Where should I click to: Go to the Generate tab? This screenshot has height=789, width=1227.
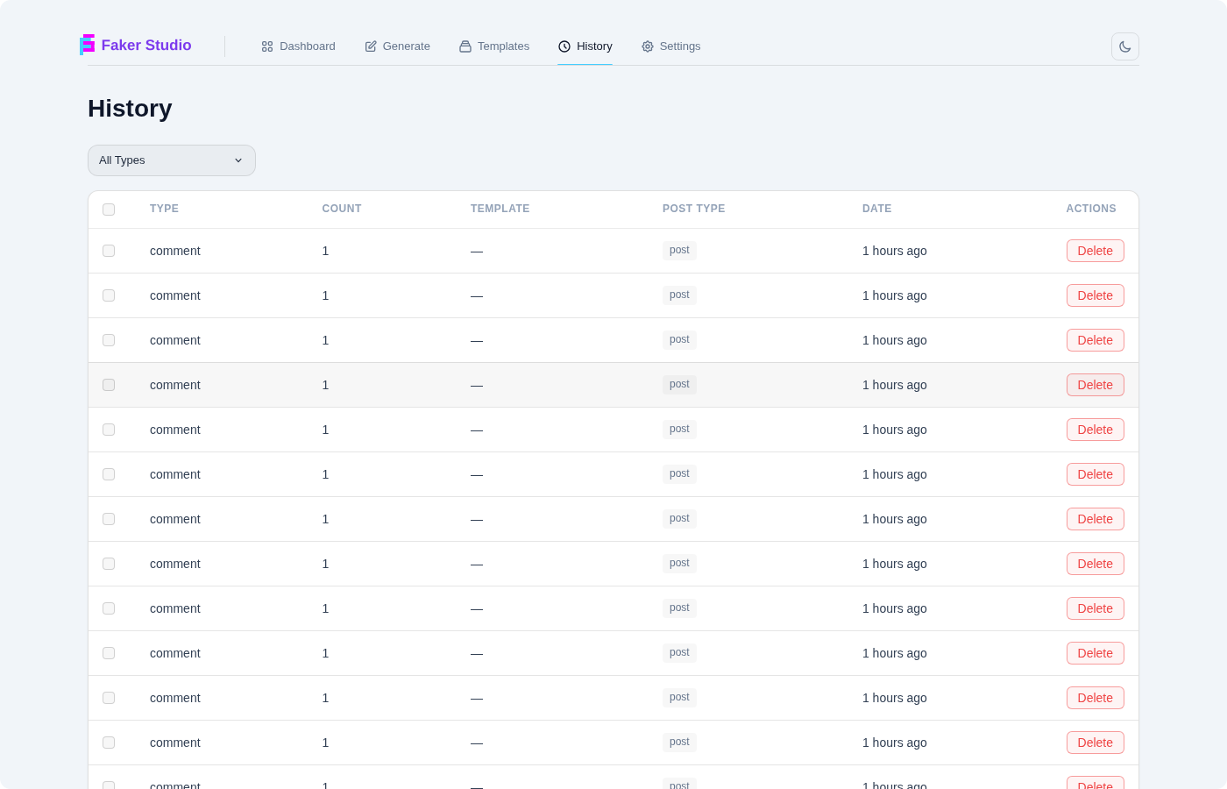(398, 46)
